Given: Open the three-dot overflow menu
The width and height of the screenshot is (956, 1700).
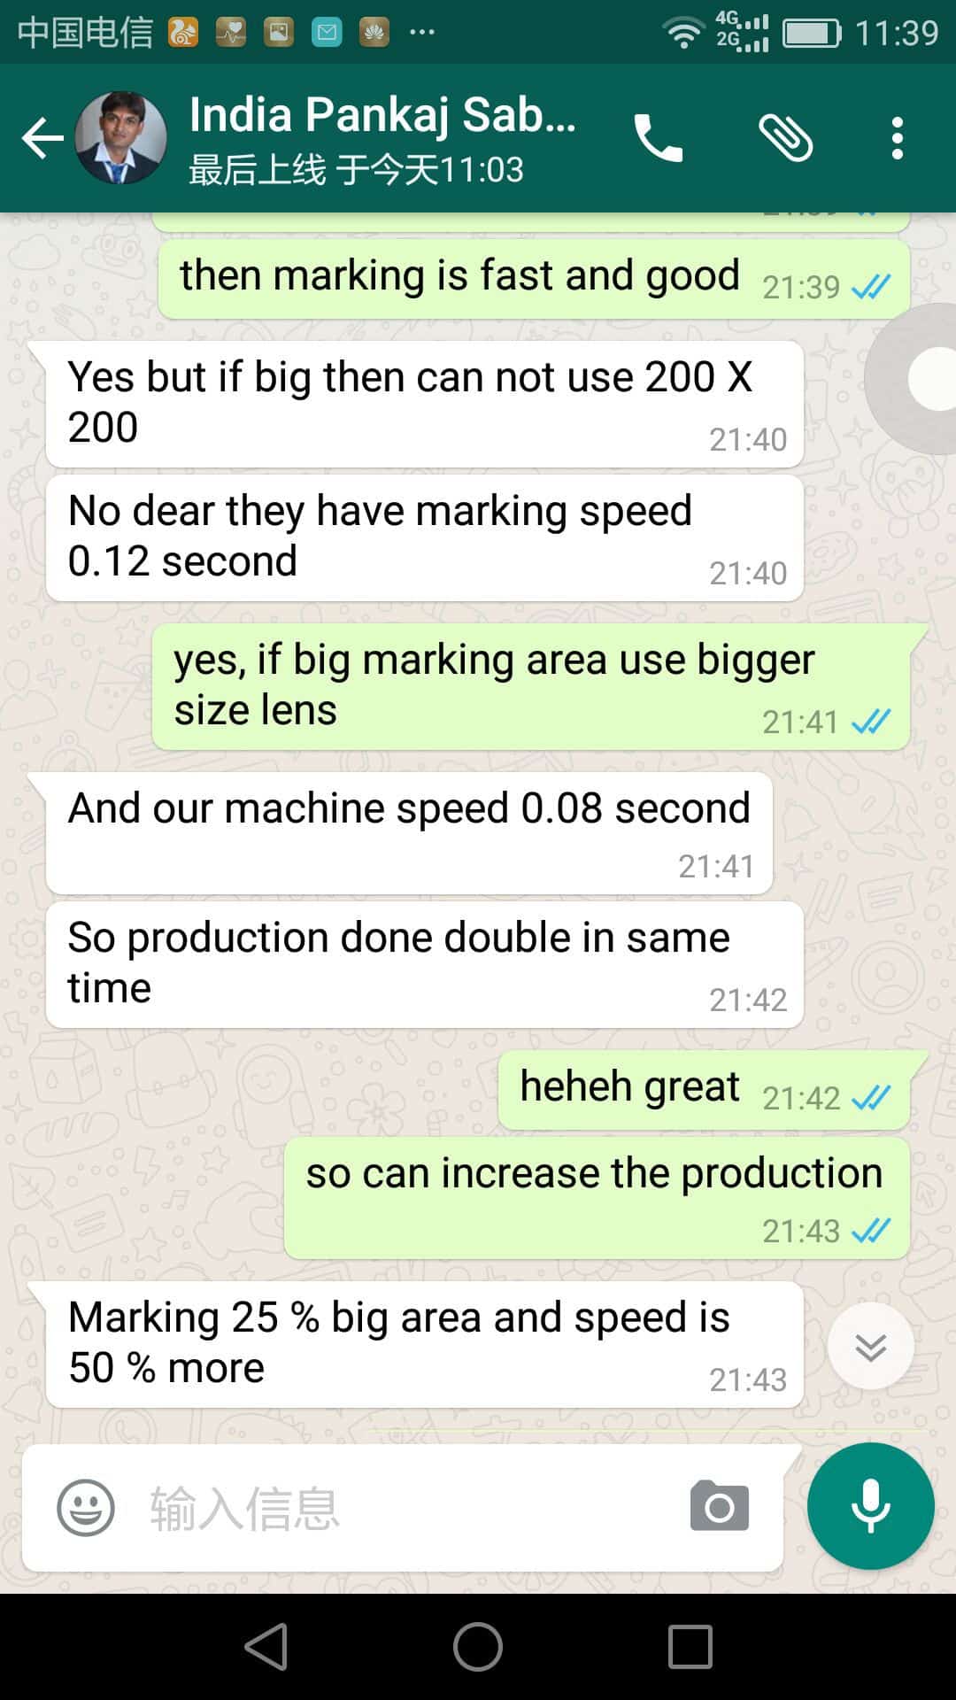Looking at the screenshot, I should coord(898,138).
